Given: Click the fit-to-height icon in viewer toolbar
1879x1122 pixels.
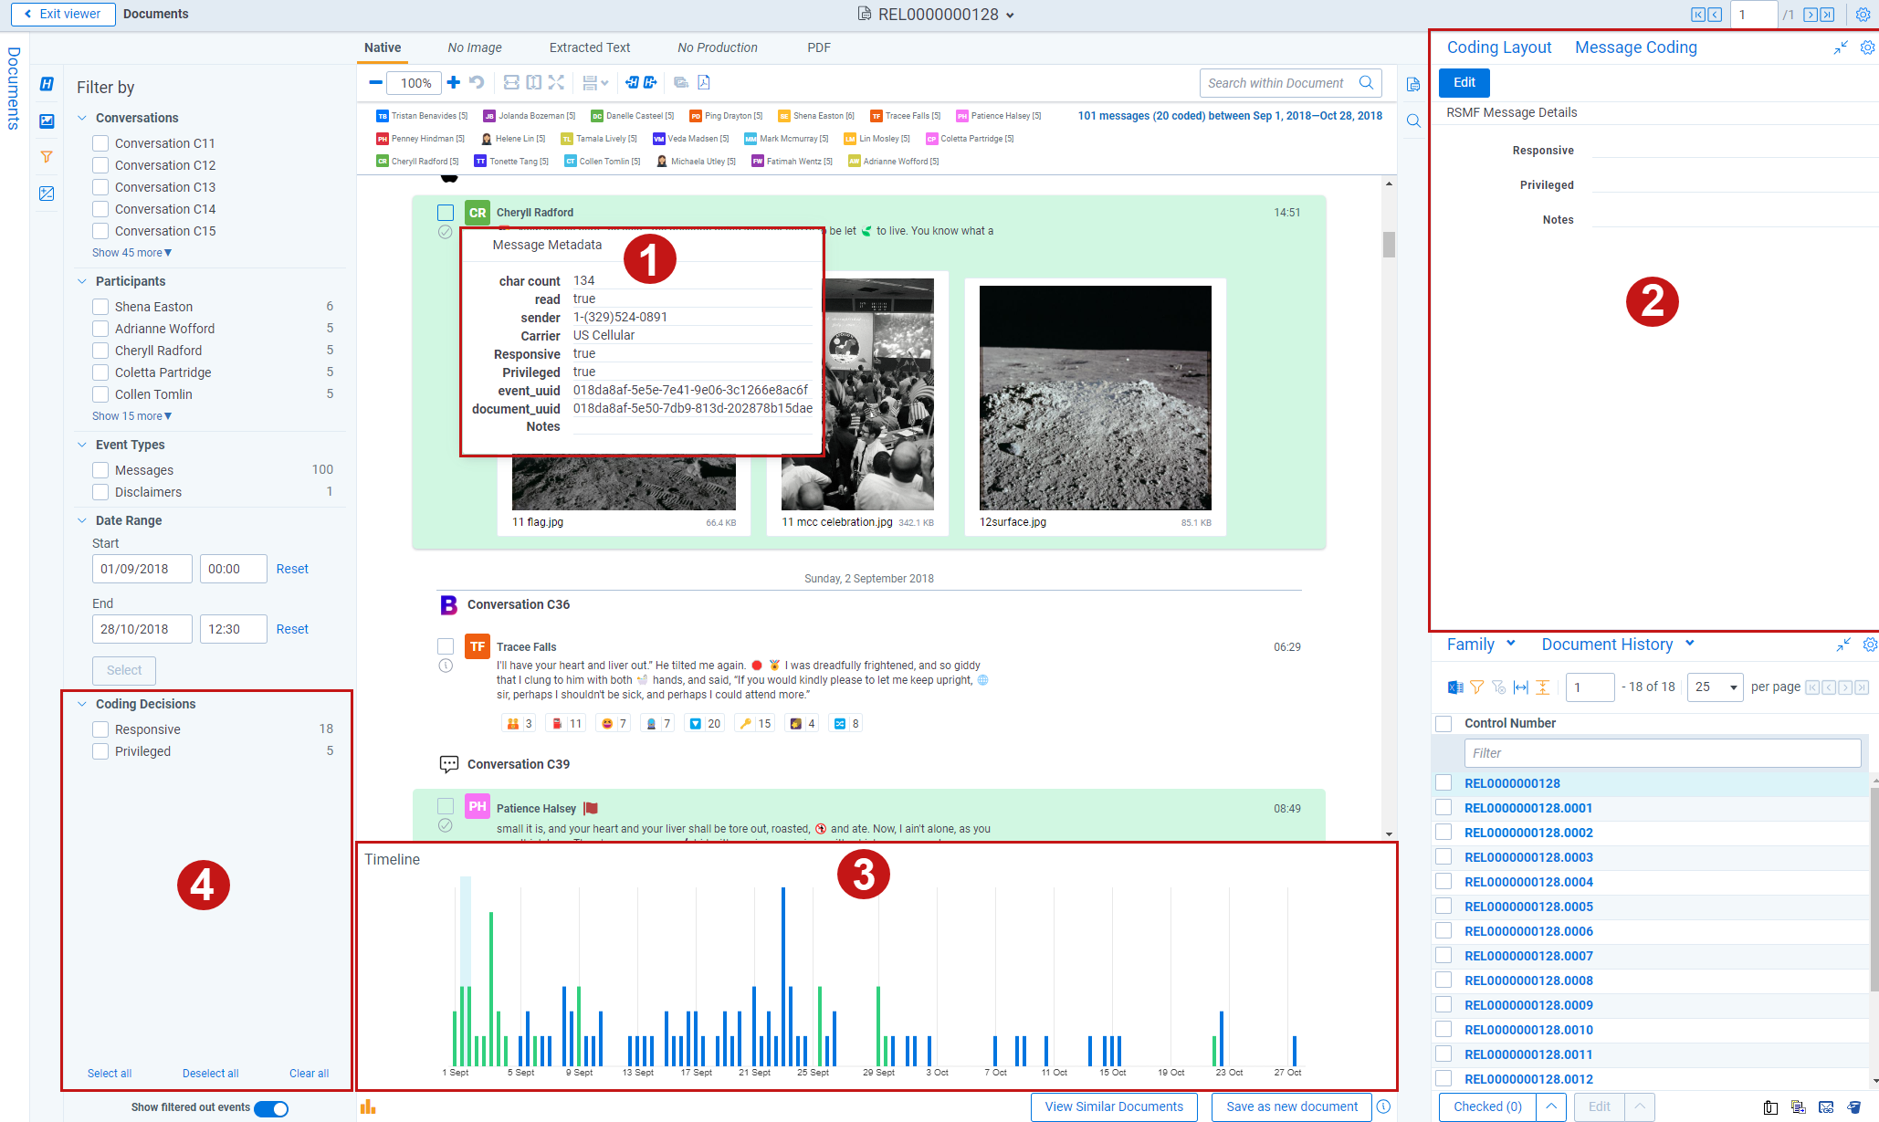Looking at the screenshot, I should coord(533,82).
